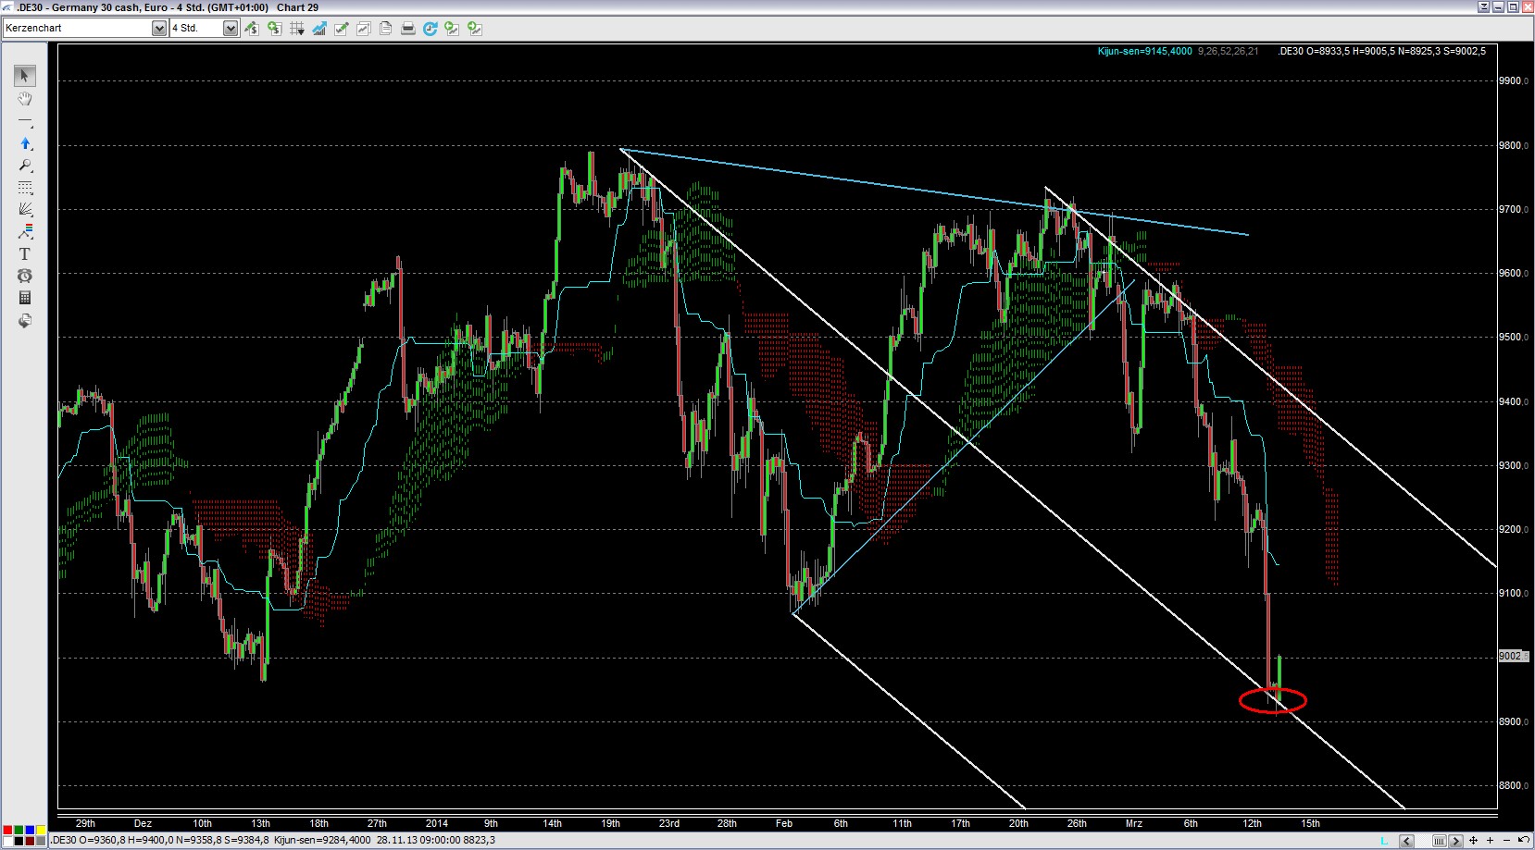Refresh chart with the clock-arrow icon
This screenshot has width=1535, height=850.
pyautogui.click(x=430, y=29)
